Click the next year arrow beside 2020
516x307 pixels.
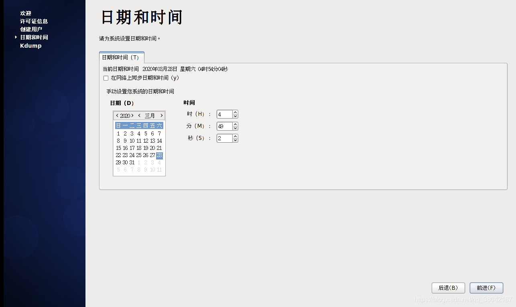pos(132,115)
